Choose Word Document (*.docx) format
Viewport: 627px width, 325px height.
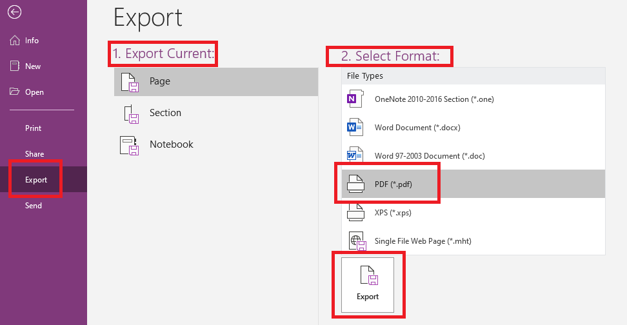click(x=473, y=127)
